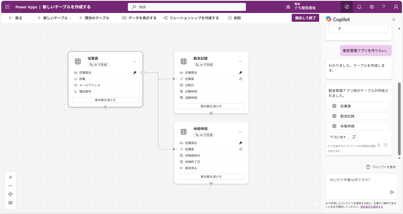The width and height of the screenshot is (403, 214).
Task: Close the Copilot panel
Action: [393, 20]
